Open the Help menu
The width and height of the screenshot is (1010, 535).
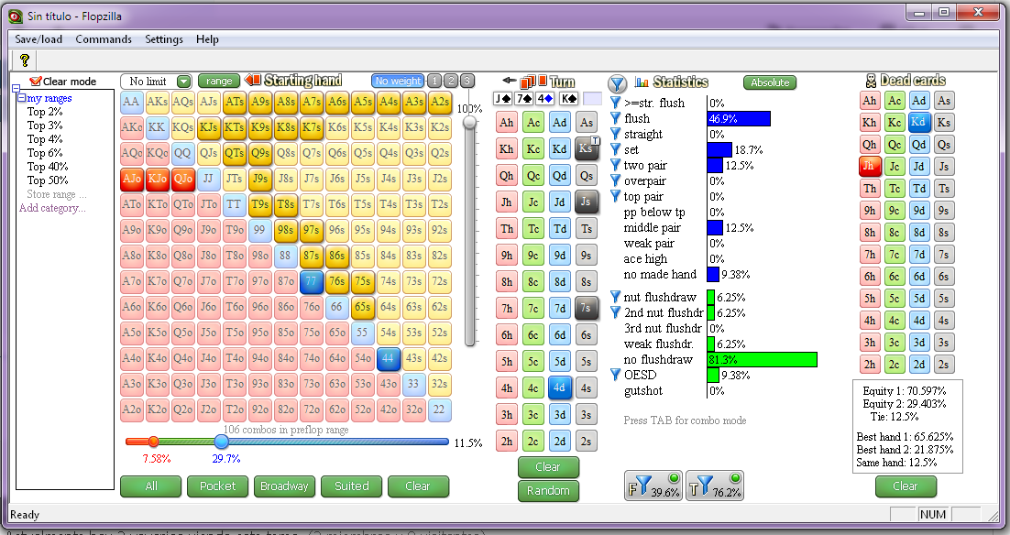pos(207,39)
